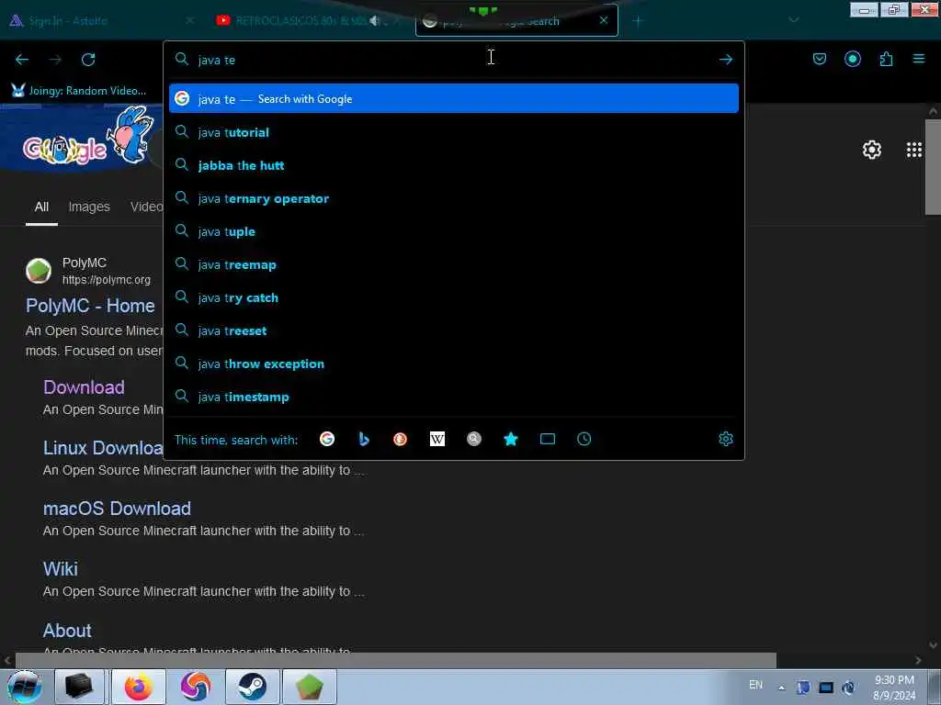
Task: Open the Extensions puzzle icon
Action: (x=886, y=59)
